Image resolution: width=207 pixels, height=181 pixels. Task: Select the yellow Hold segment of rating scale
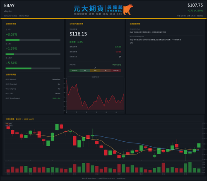point(95,71)
